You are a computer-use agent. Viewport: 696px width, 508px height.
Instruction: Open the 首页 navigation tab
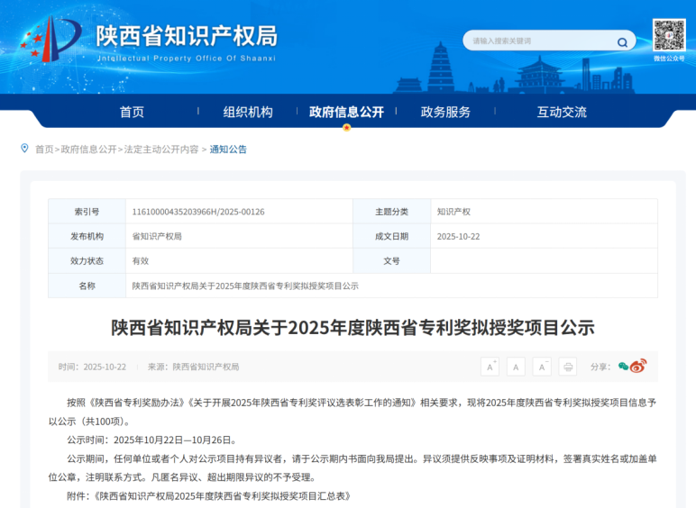coord(132,112)
